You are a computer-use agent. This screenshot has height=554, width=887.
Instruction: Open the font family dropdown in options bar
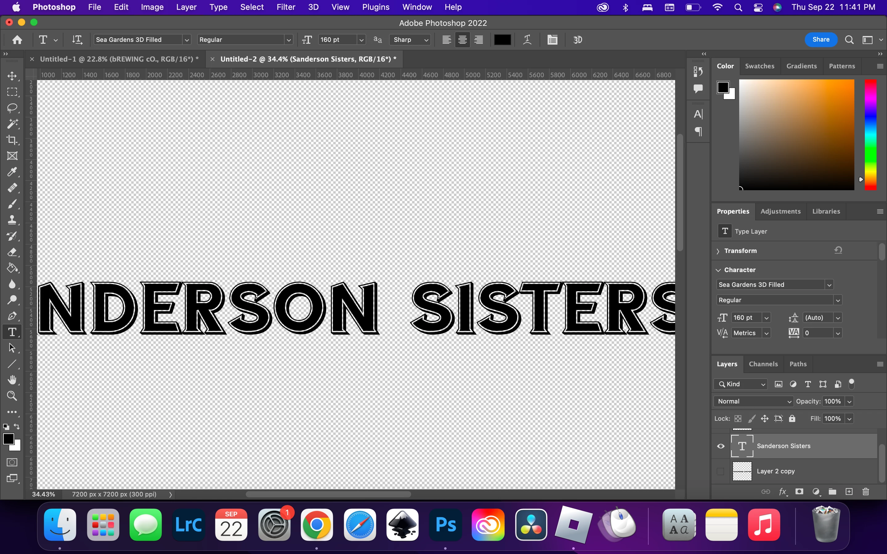point(187,40)
